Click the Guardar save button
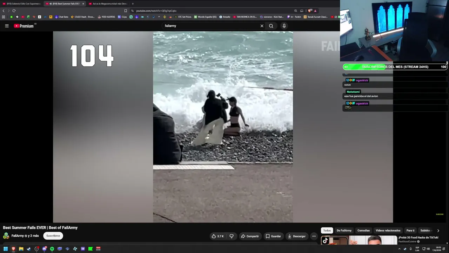Image resolution: width=449 pixels, height=253 pixels. coord(273,236)
